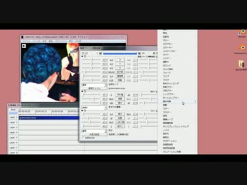
Task: Toggle visibility of Layer 1 in timeline
Action: pos(13,117)
